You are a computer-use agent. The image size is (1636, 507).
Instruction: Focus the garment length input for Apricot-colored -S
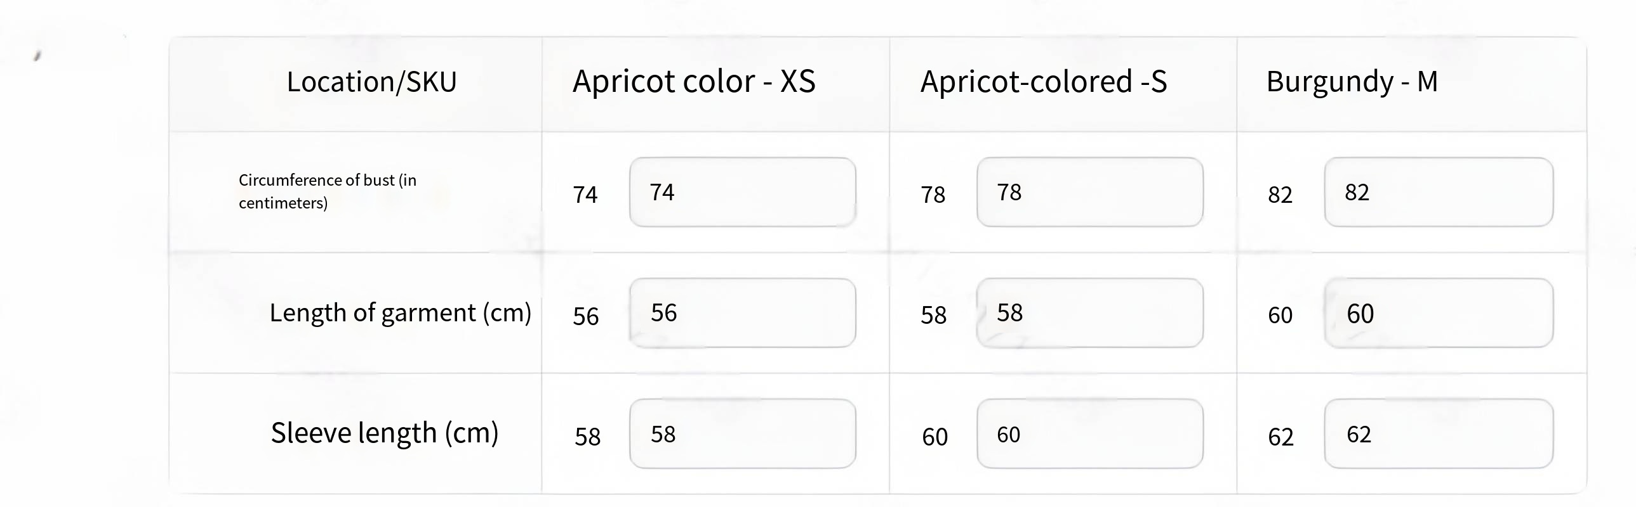1089,313
